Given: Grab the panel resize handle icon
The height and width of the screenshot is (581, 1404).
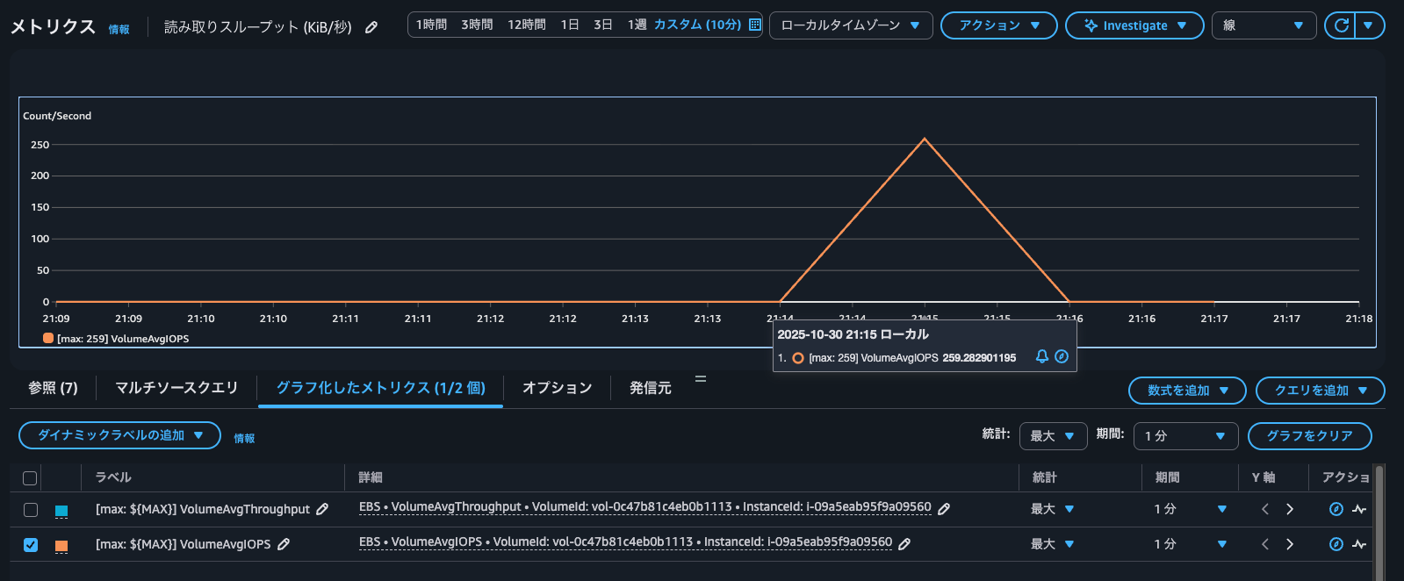Looking at the screenshot, I should pos(701,379).
